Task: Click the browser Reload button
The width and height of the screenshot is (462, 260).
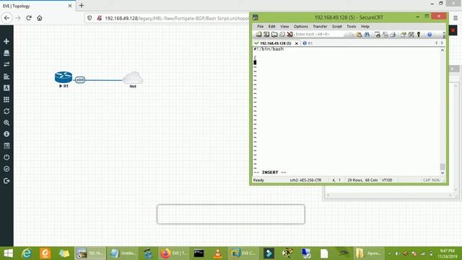Action: coord(29,18)
